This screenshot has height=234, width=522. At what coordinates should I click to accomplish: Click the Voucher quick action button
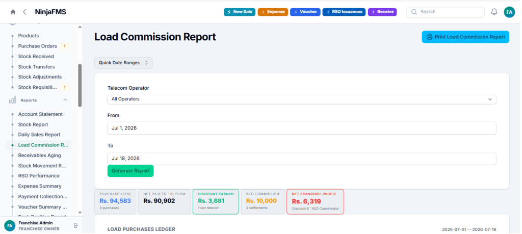coord(305,12)
